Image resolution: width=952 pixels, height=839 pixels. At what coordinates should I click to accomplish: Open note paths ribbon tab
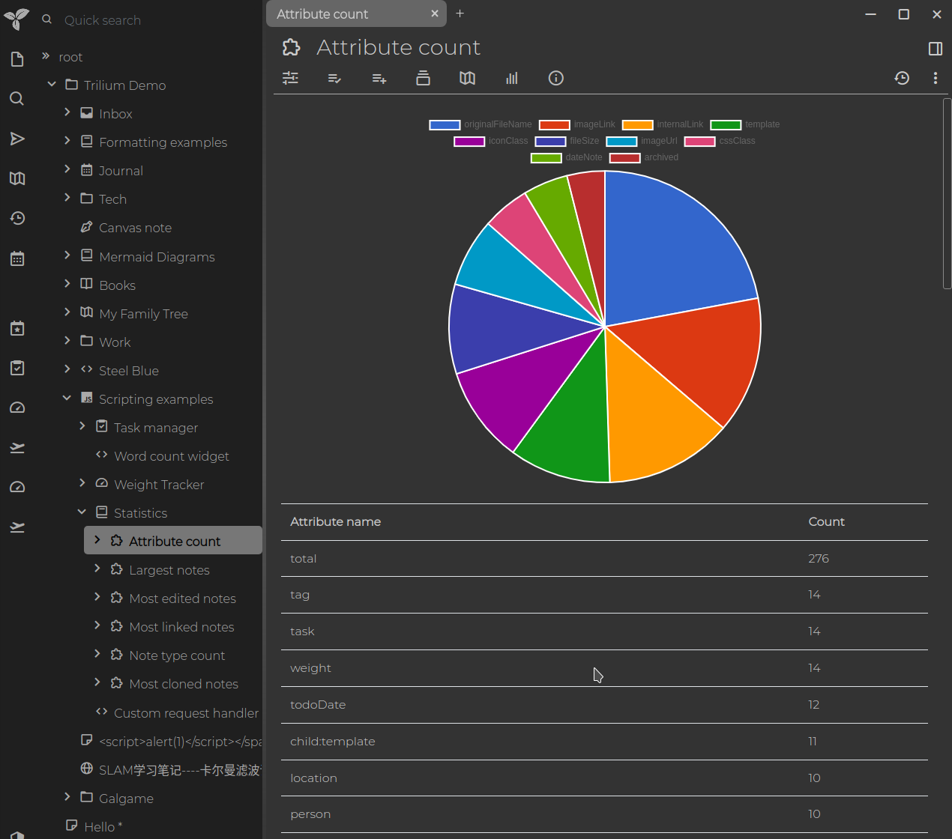tap(423, 78)
